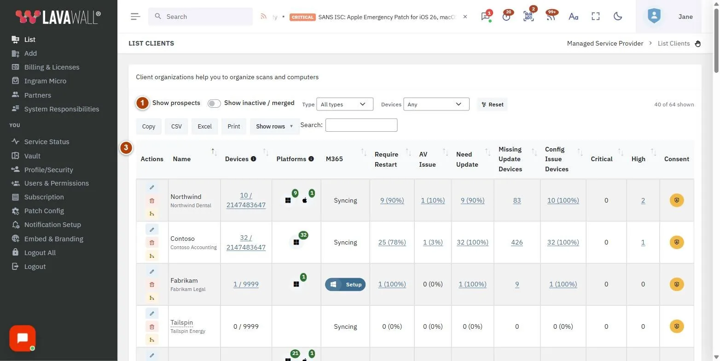Collapse the sidebar with hamburger menu icon

click(x=135, y=17)
